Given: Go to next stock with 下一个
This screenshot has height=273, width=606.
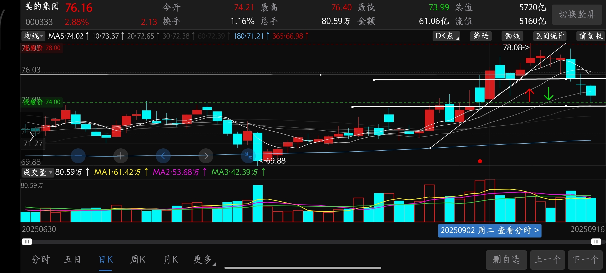Looking at the screenshot, I should pos(585,260).
